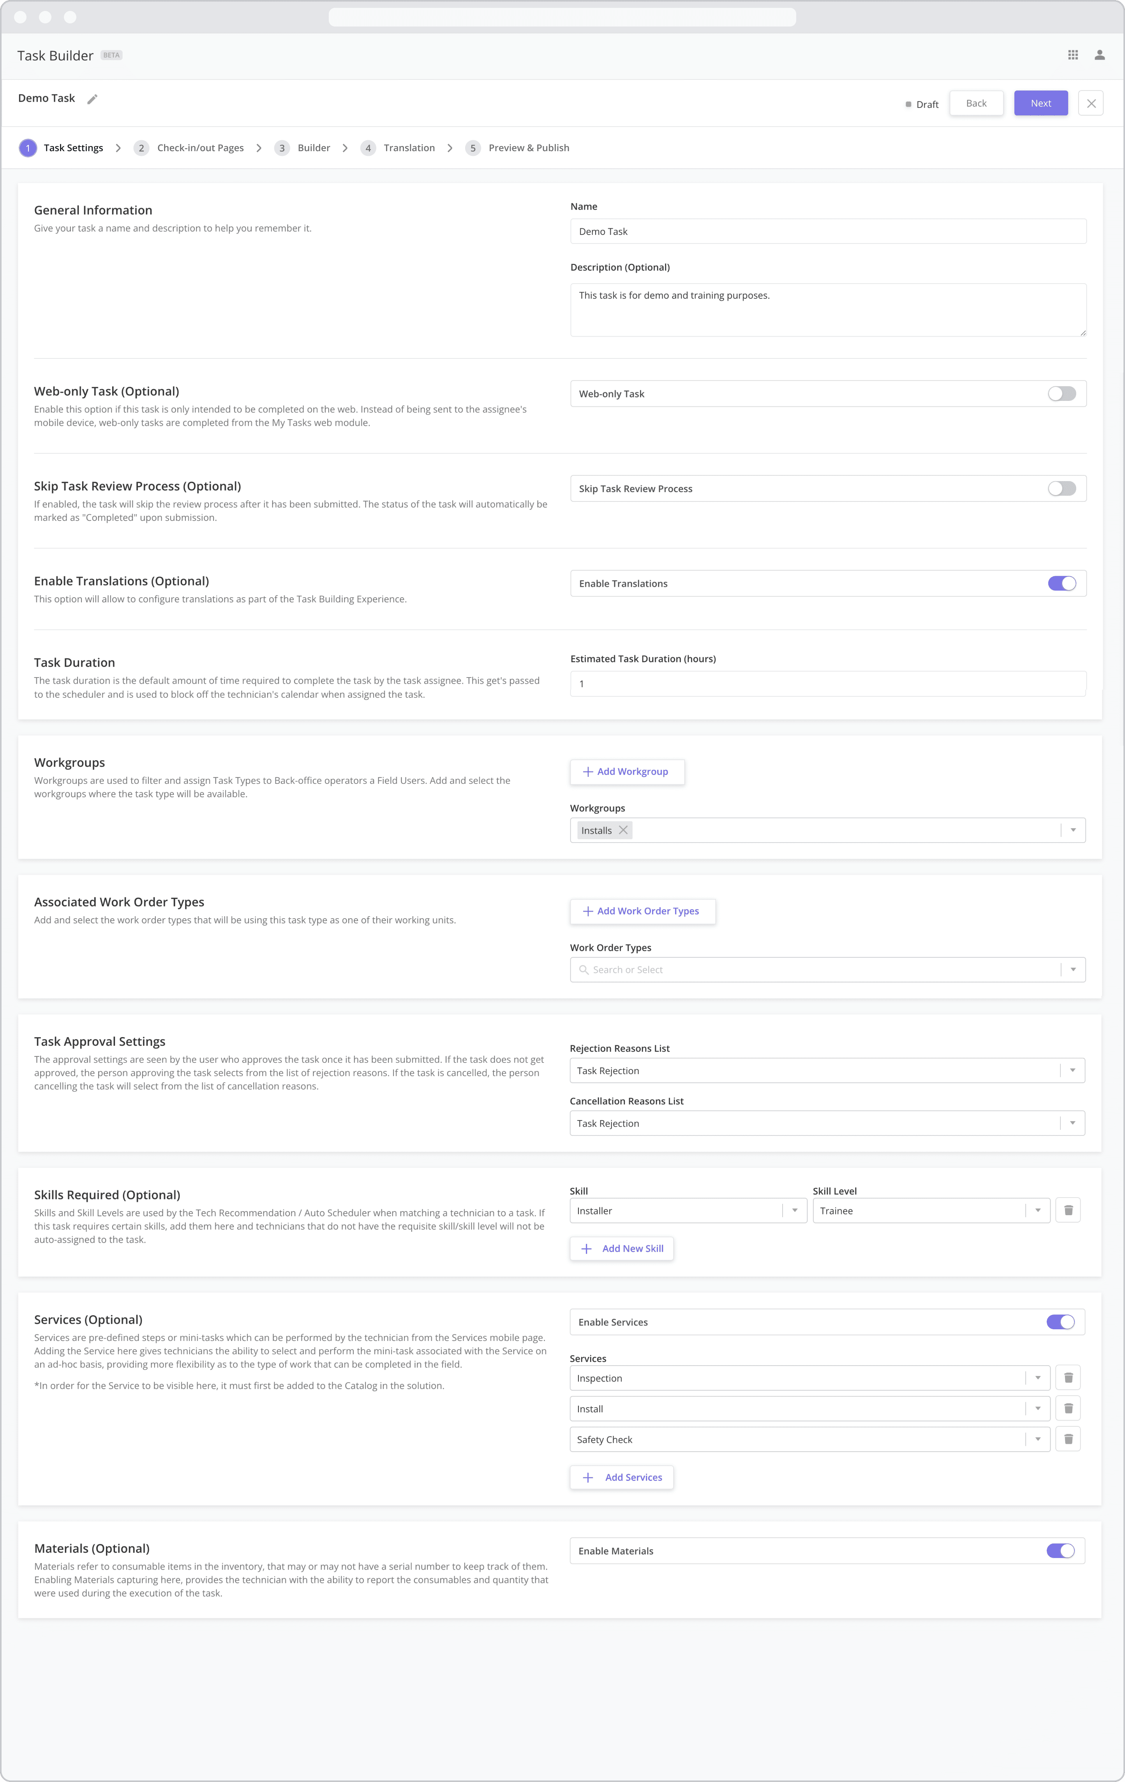Viewport: 1125px width, 1782px height.
Task: Delete the Install service row
Action: 1068,1408
